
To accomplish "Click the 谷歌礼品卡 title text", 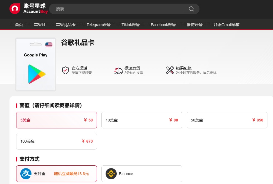I will point(78,43).
